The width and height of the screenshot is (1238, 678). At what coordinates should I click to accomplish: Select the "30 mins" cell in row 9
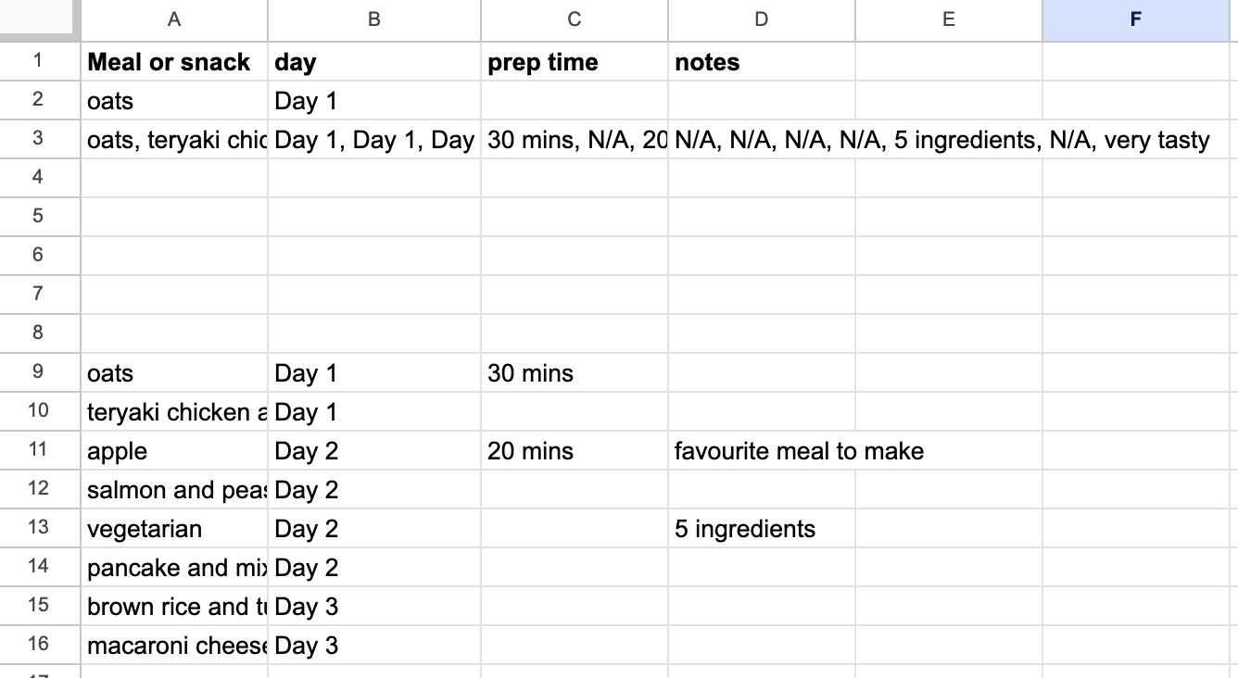[575, 373]
